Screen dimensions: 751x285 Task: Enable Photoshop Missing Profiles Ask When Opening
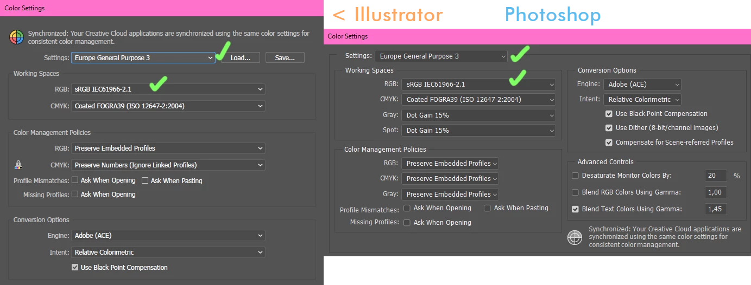pos(407,222)
